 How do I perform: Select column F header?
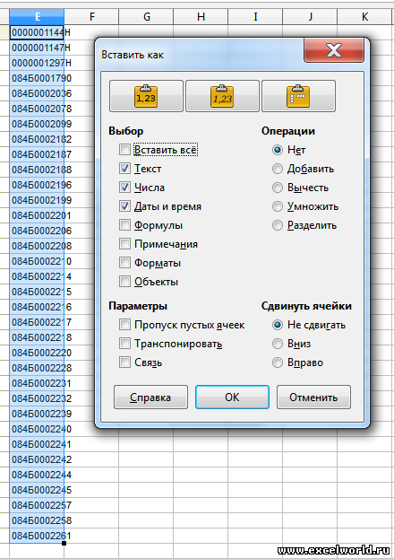pos(91,17)
